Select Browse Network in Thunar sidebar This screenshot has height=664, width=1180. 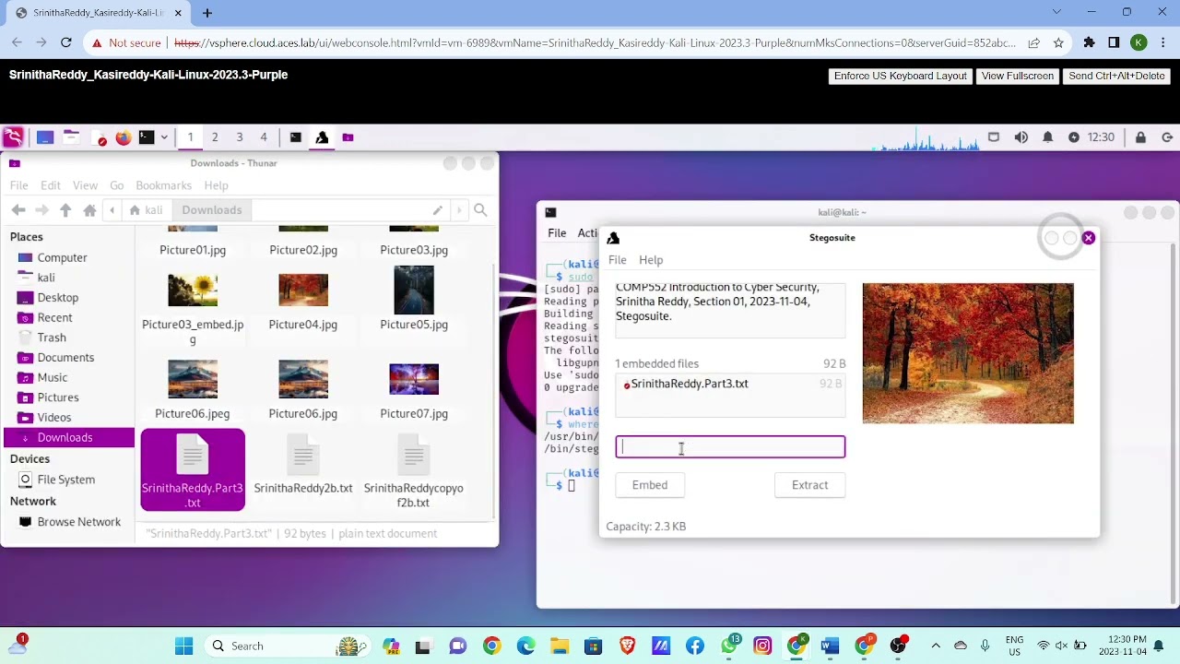[x=79, y=522]
